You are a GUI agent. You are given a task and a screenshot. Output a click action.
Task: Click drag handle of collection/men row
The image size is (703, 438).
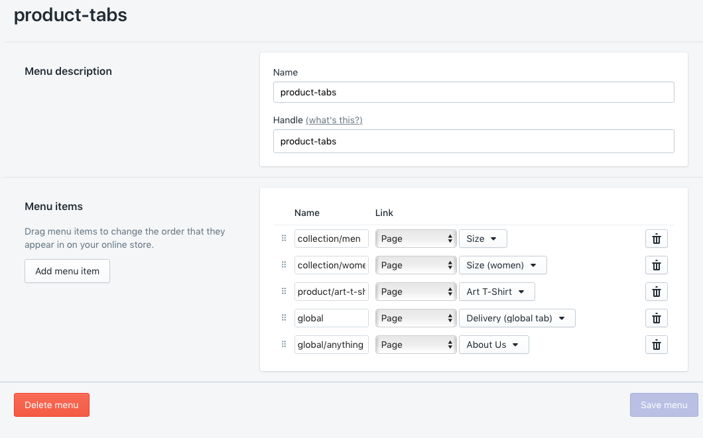click(x=284, y=239)
